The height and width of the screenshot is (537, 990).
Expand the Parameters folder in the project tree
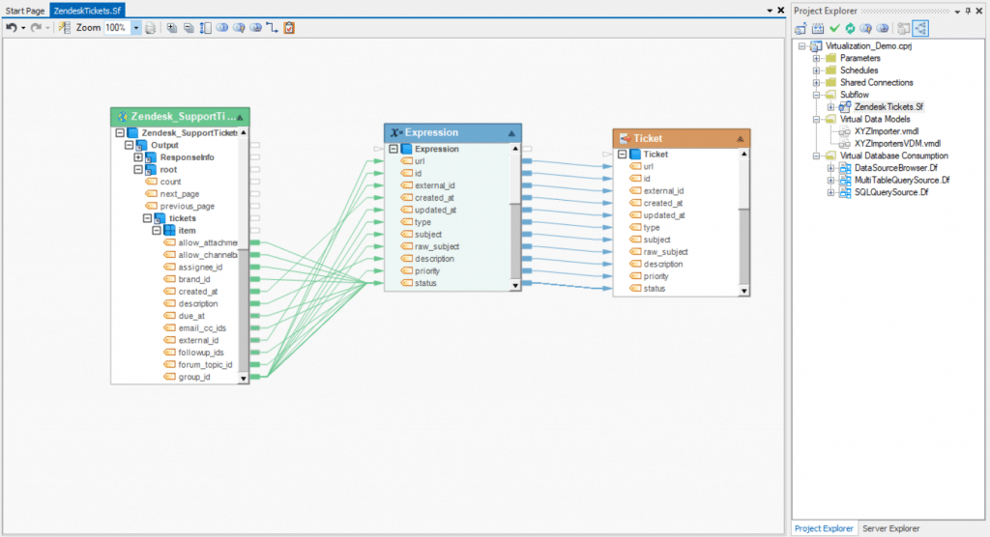tap(816, 58)
